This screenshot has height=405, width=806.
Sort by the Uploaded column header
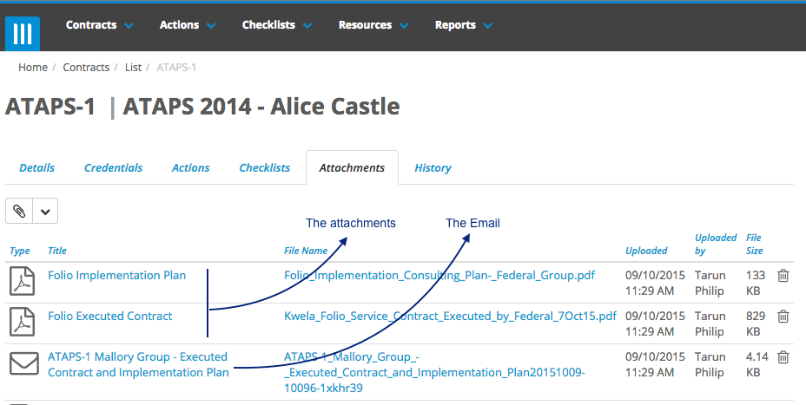(x=646, y=251)
